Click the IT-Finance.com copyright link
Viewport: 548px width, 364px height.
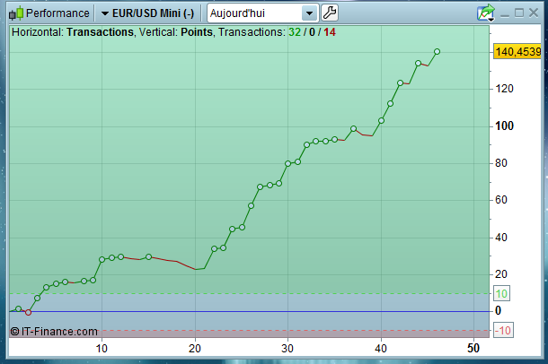54,331
